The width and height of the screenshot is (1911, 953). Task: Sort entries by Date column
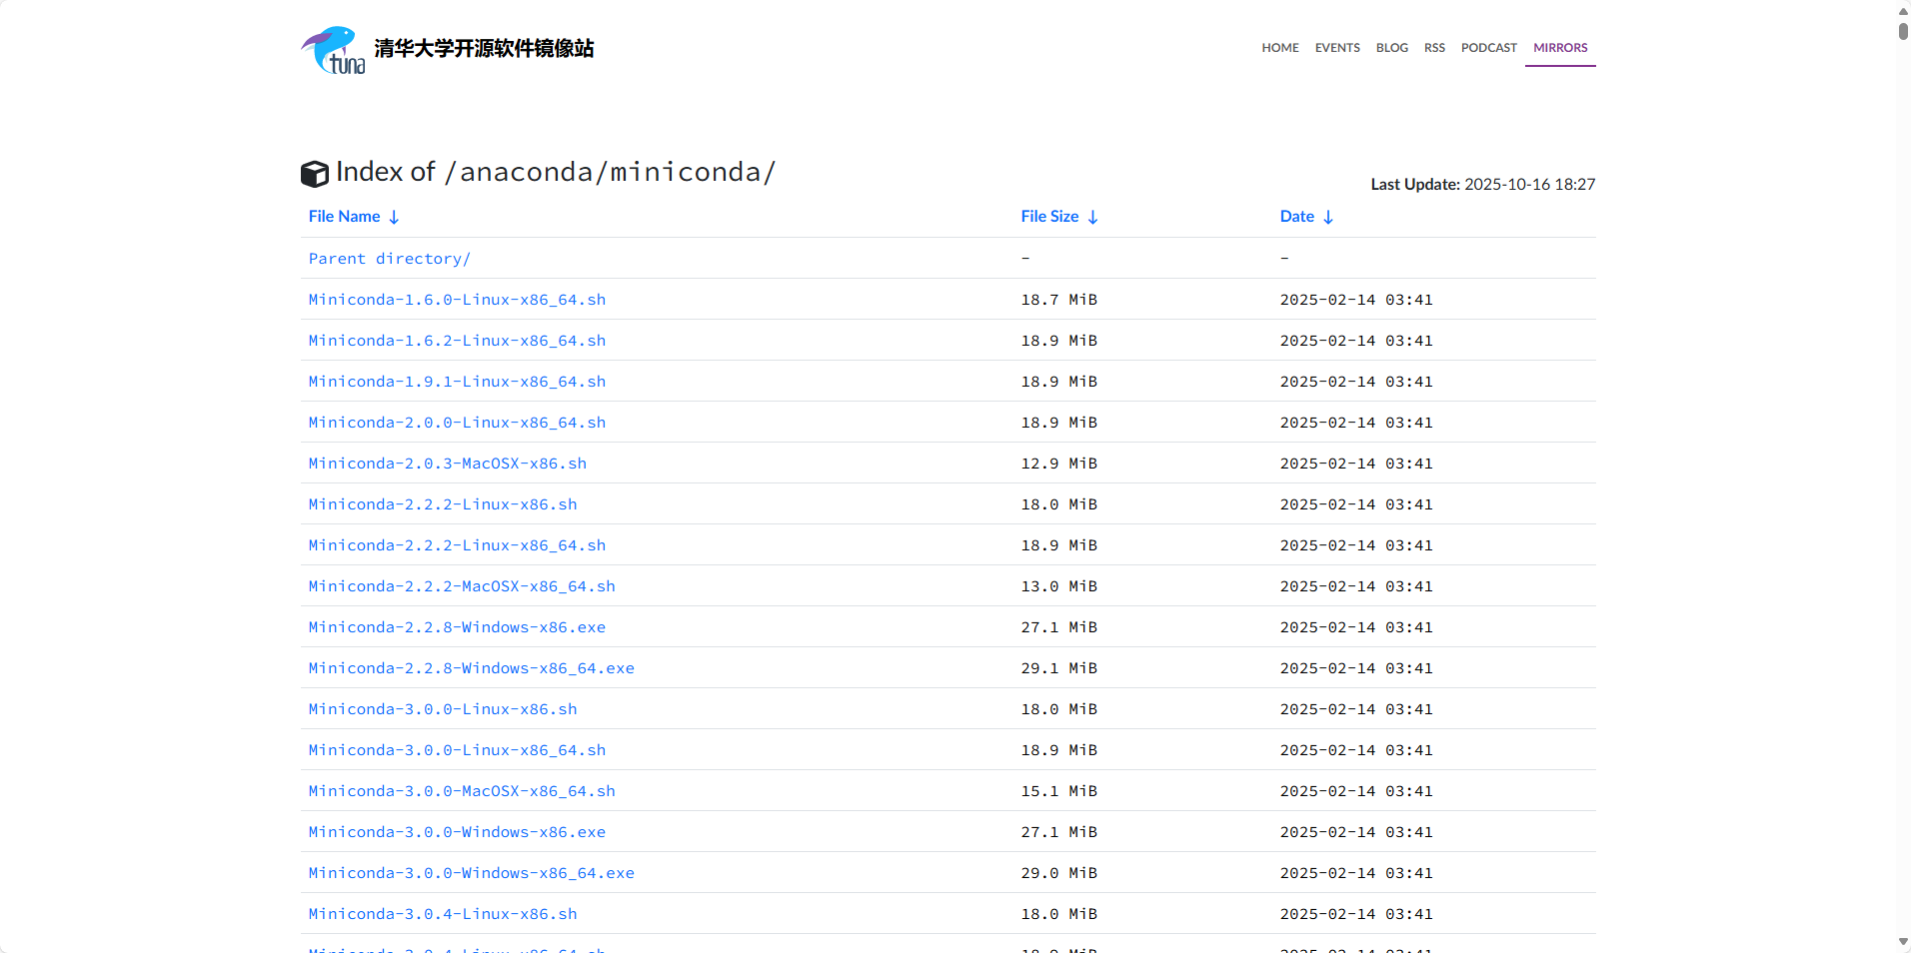pyautogui.click(x=1296, y=216)
